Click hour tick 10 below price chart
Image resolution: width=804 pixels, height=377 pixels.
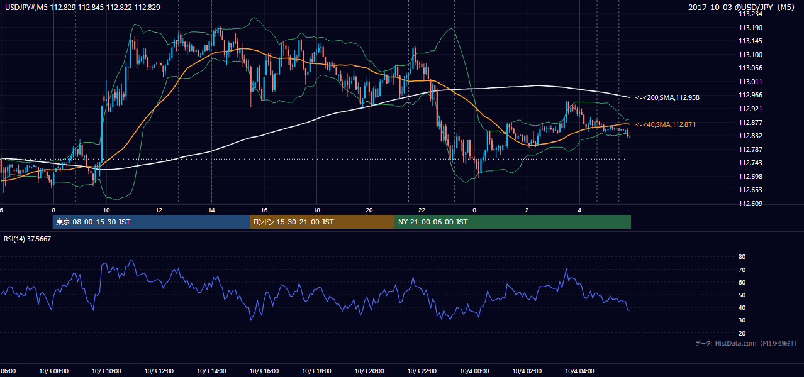point(106,210)
